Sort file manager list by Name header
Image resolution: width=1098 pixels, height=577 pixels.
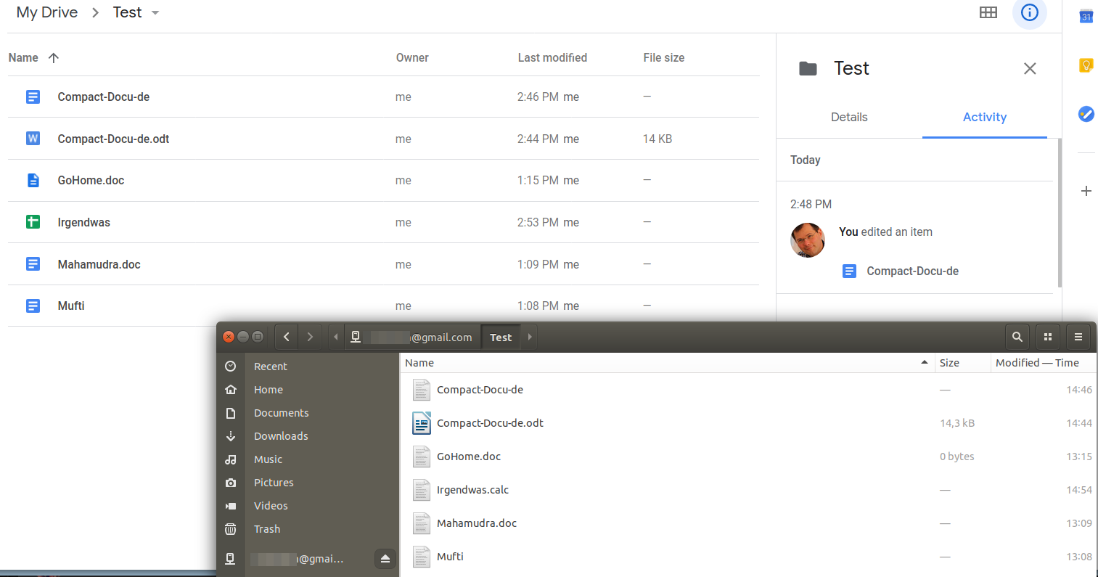[x=419, y=363]
